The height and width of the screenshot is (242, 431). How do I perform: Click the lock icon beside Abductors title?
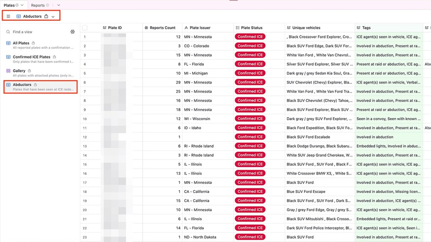coord(46,16)
